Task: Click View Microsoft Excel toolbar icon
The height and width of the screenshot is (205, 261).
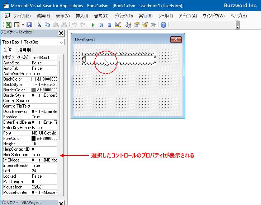Action: tap(9, 25)
